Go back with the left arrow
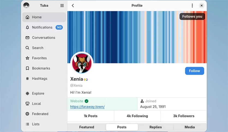 (x=73, y=5)
